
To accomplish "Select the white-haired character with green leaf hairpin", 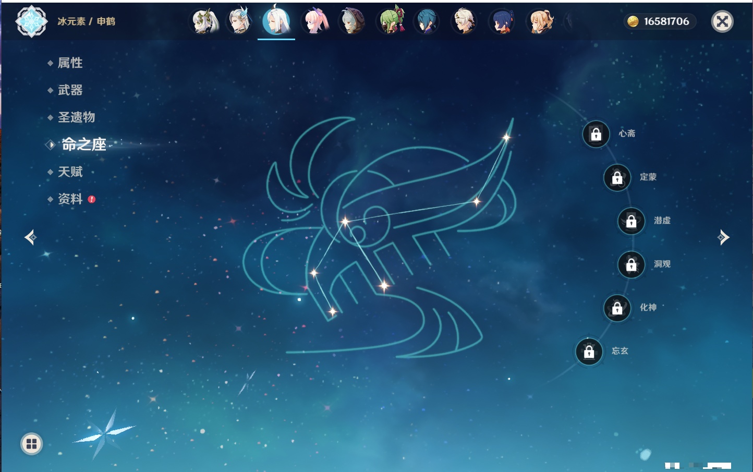I will coord(205,22).
